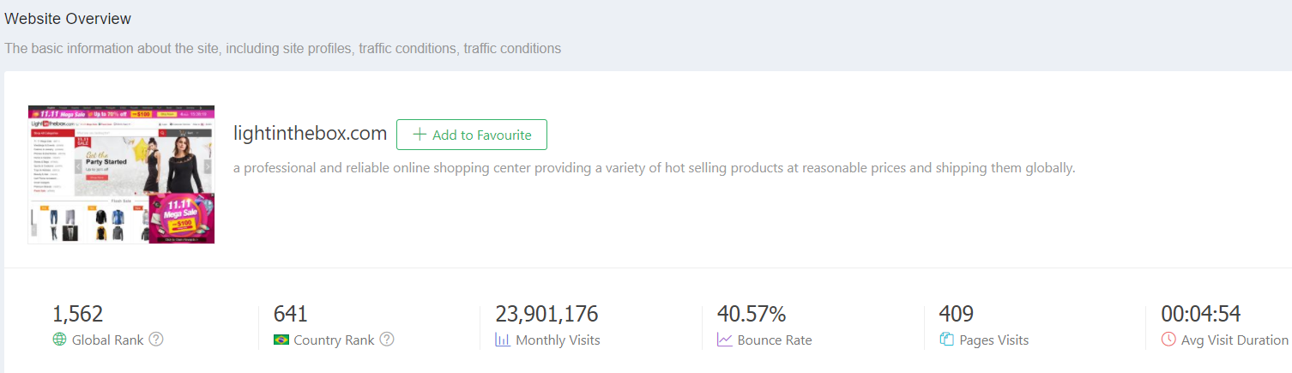Viewport: 1292px width, 373px height.
Task: Click the pages icon beside Pages Visits
Action: [x=947, y=340]
